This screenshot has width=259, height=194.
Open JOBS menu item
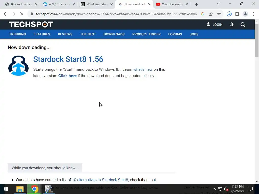click(x=194, y=34)
